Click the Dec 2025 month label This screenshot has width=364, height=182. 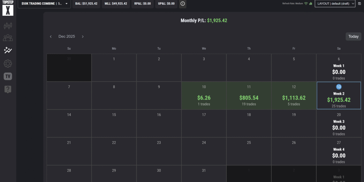[67, 36]
